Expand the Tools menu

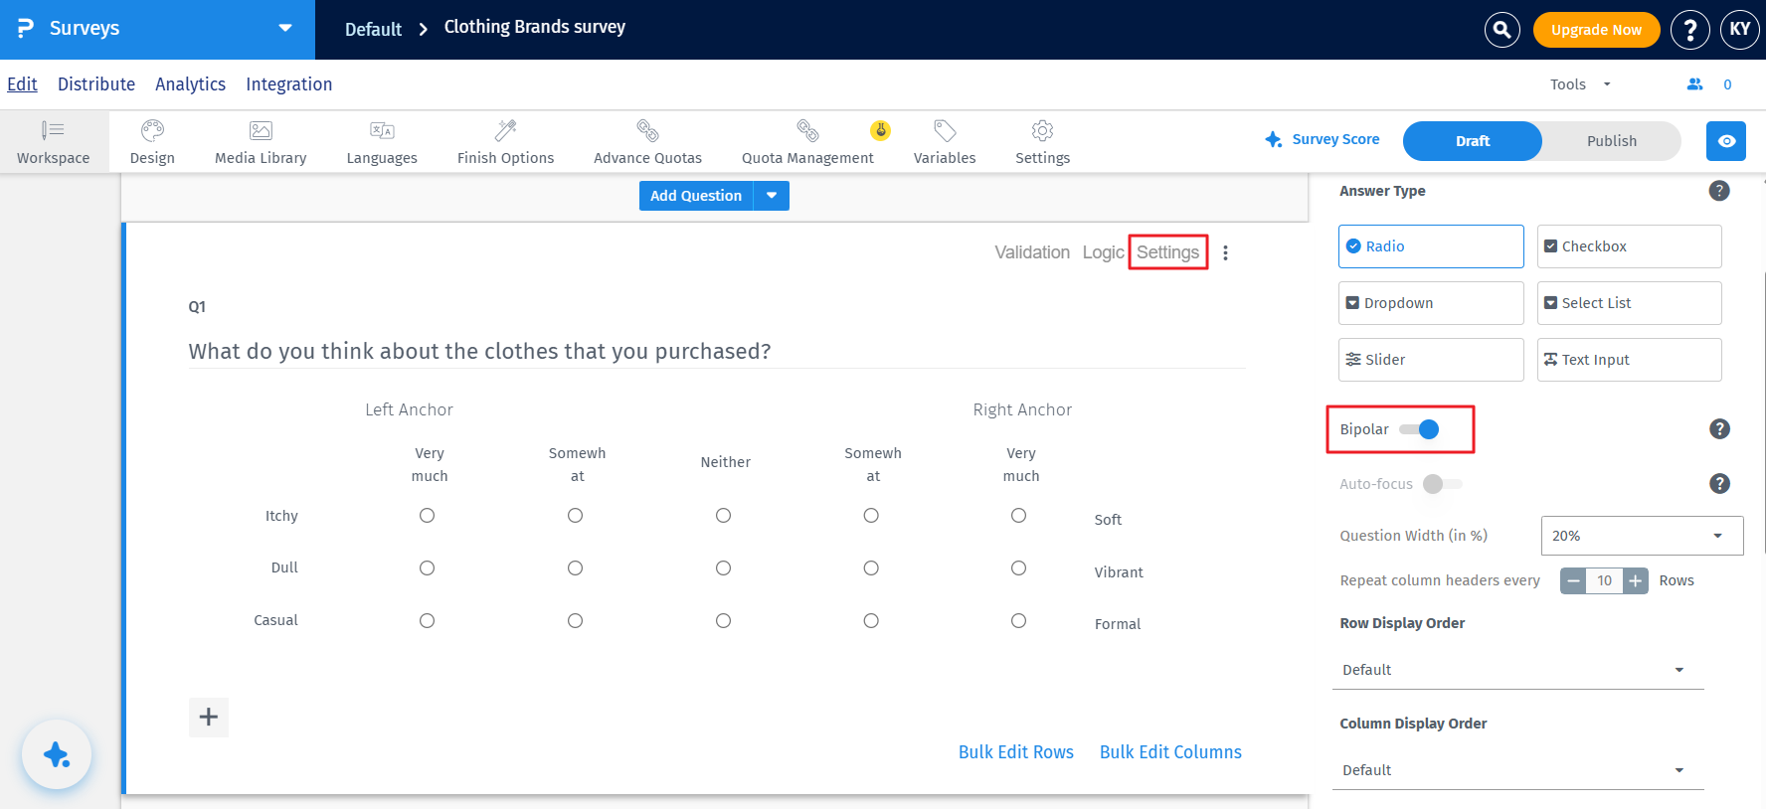[x=1580, y=84]
